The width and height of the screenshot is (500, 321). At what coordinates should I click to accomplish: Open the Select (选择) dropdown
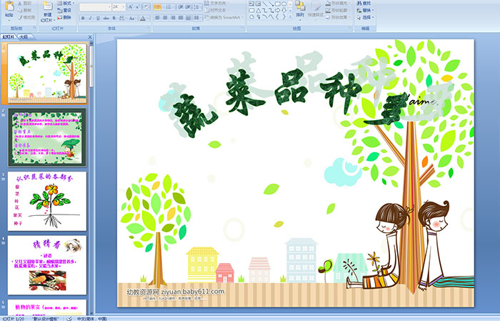pos(366,17)
